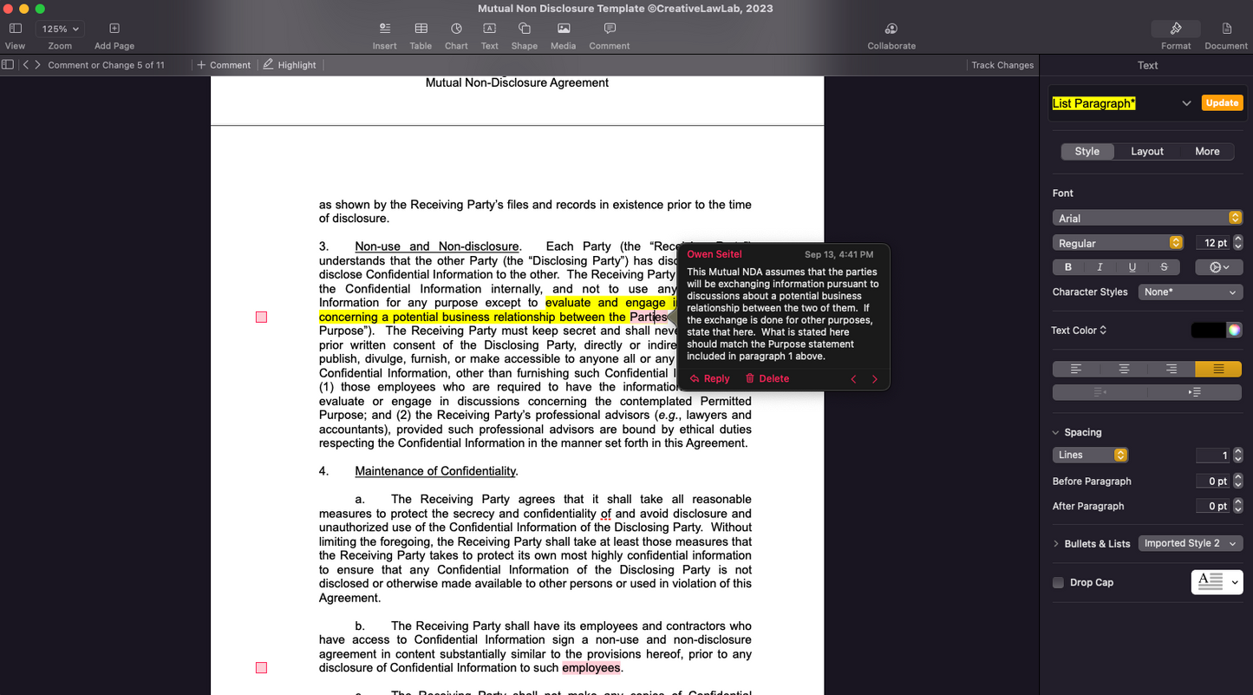Insert a Chart from toolbar
Viewport: 1253px width, 695px height.
pos(456,29)
